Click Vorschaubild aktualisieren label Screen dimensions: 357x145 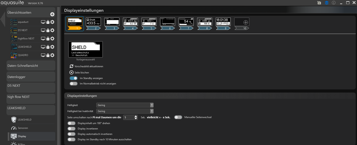pyautogui.click(x=89, y=66)
